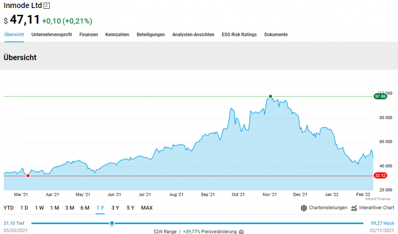Image resolution: width=398 pixels, height=234 pixels.
Task: Click the red 32.12 price label
Action: 380,175
